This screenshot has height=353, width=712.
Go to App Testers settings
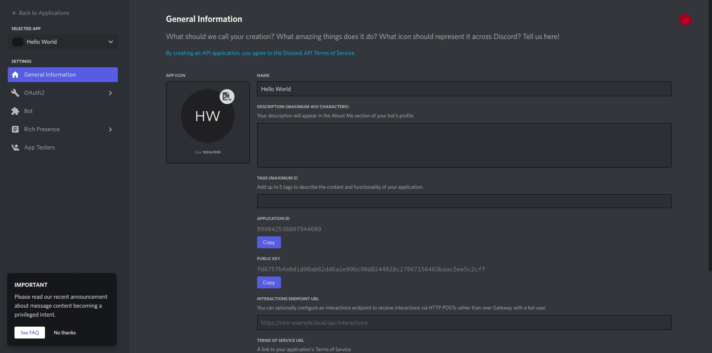coord(39,148)
